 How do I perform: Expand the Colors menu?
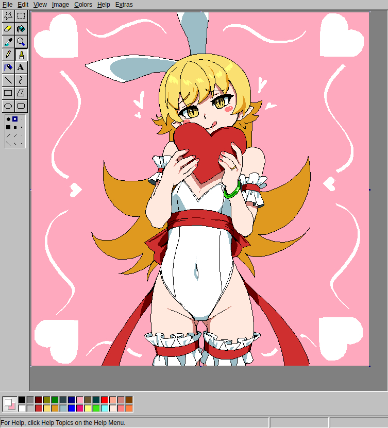point(83,5)
